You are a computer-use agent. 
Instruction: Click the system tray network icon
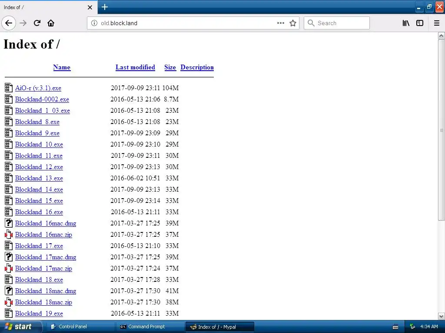[x=412, y=327]
